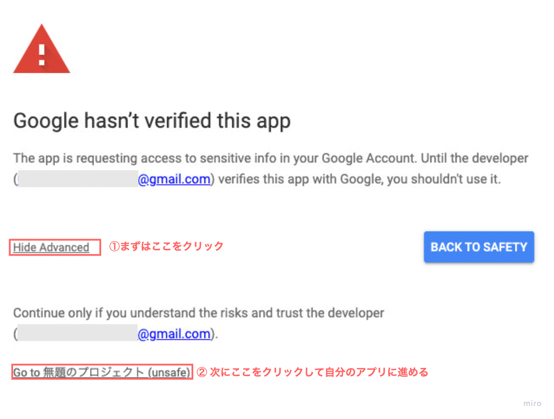Click the 次にここをクリックして自分のアプリに進める annotation text
Screen dimensions: 554x419
coord(318,372)
